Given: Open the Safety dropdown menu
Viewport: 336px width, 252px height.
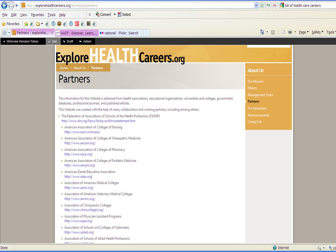Looking at the screenshot, I should coord(317,32).
